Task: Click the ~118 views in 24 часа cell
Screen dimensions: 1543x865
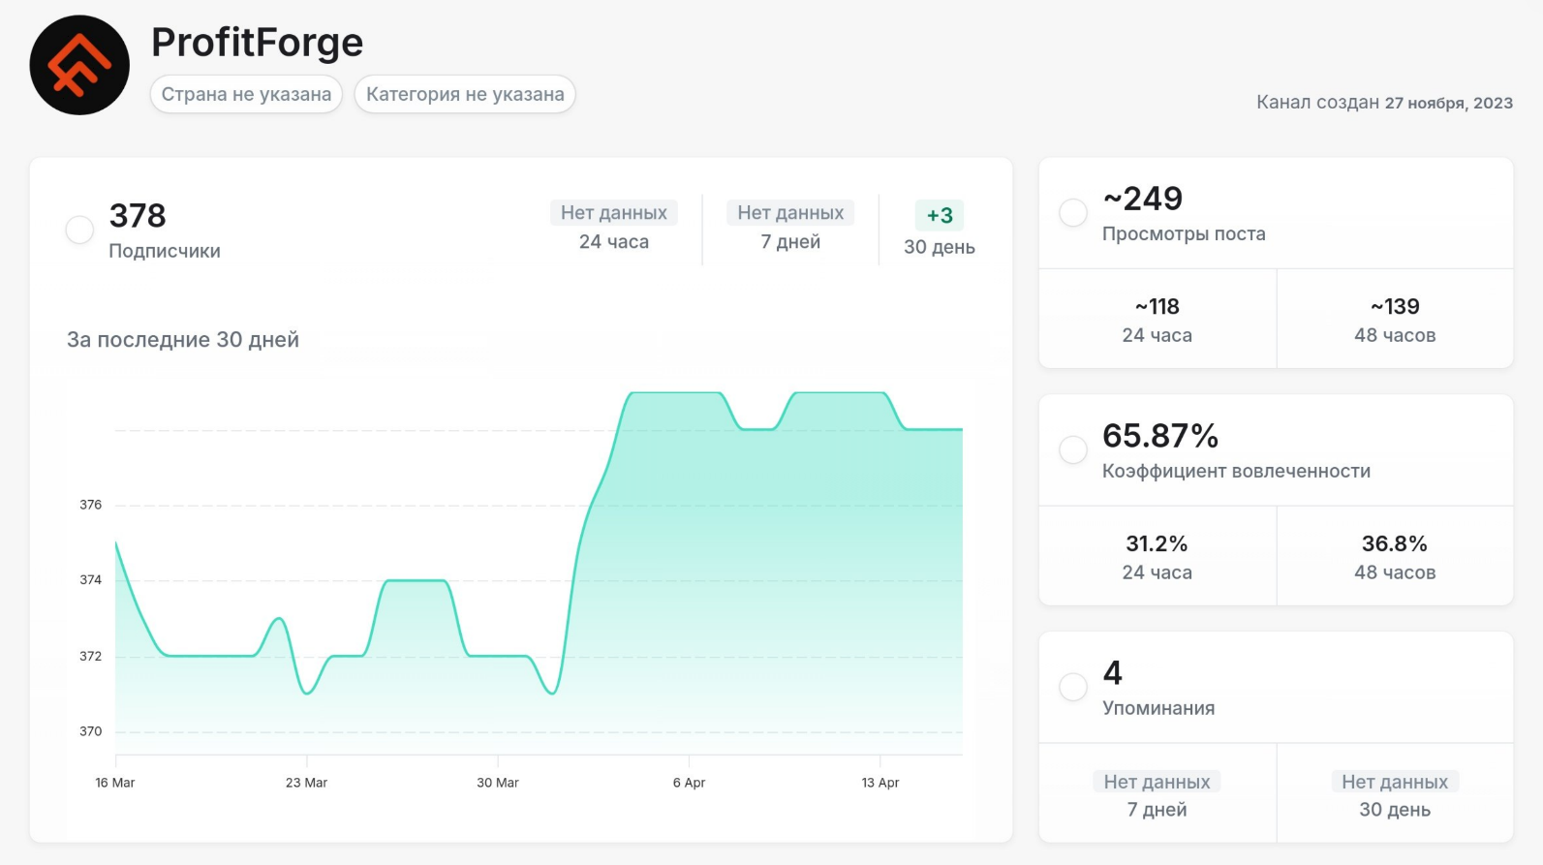Action: pos(1157,320)
